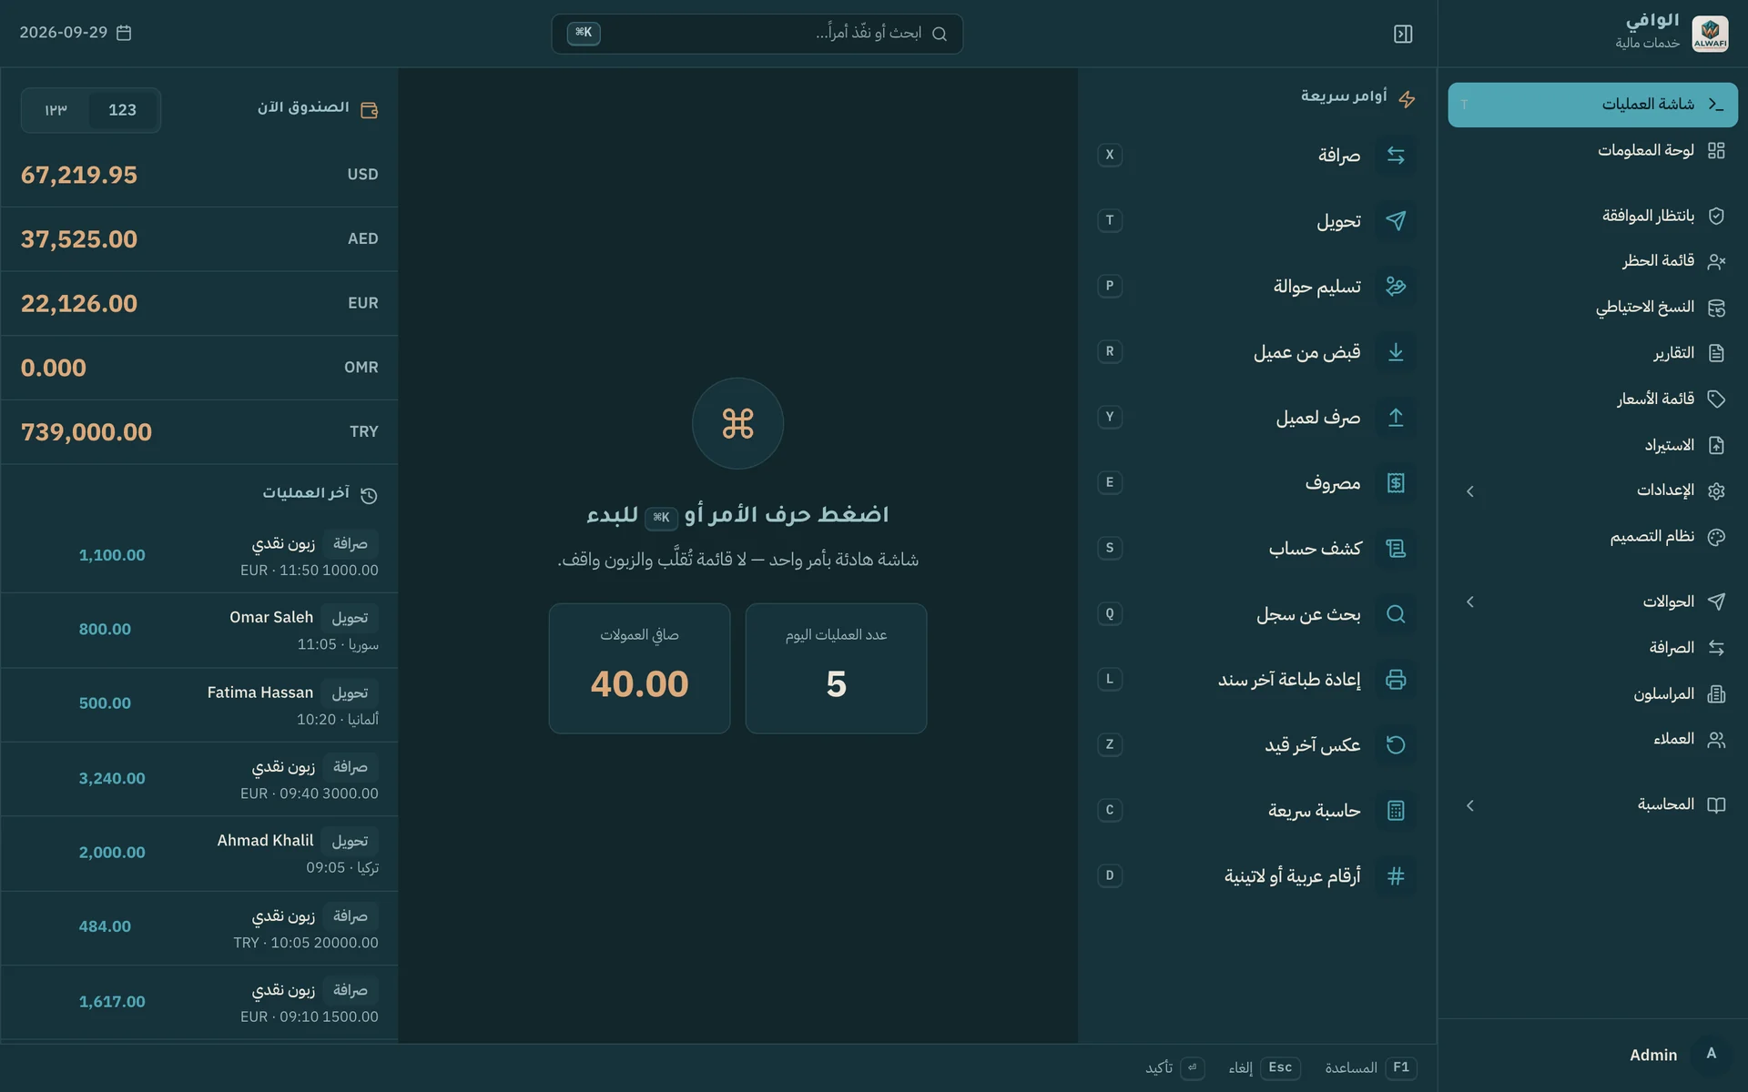The height and width of the screenshot is (1092, 1748).
Task: Click the الوافي logo in the sidebar header
Action: 1710,34
